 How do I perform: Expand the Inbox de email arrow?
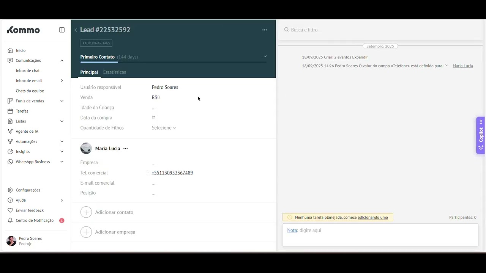pos(62,81)
